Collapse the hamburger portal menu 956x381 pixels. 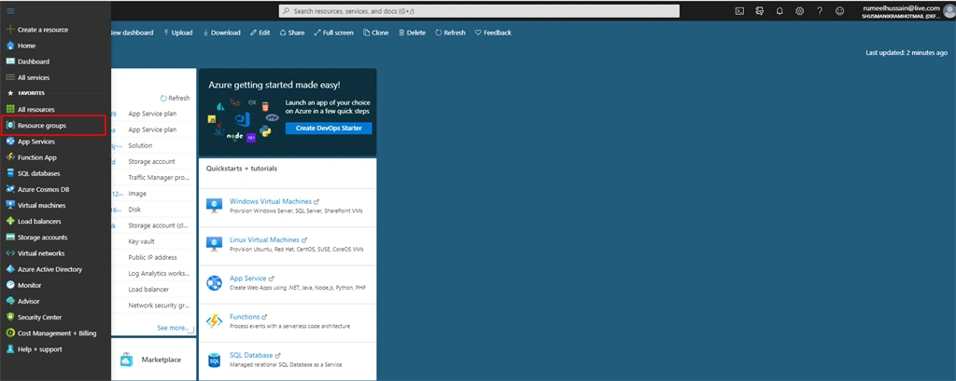(9, 11)
